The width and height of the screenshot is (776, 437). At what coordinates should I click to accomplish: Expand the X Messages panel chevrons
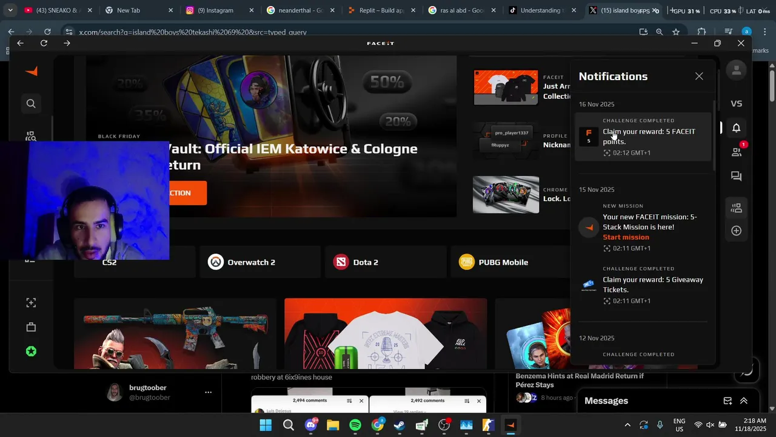(x=743, y=401)
